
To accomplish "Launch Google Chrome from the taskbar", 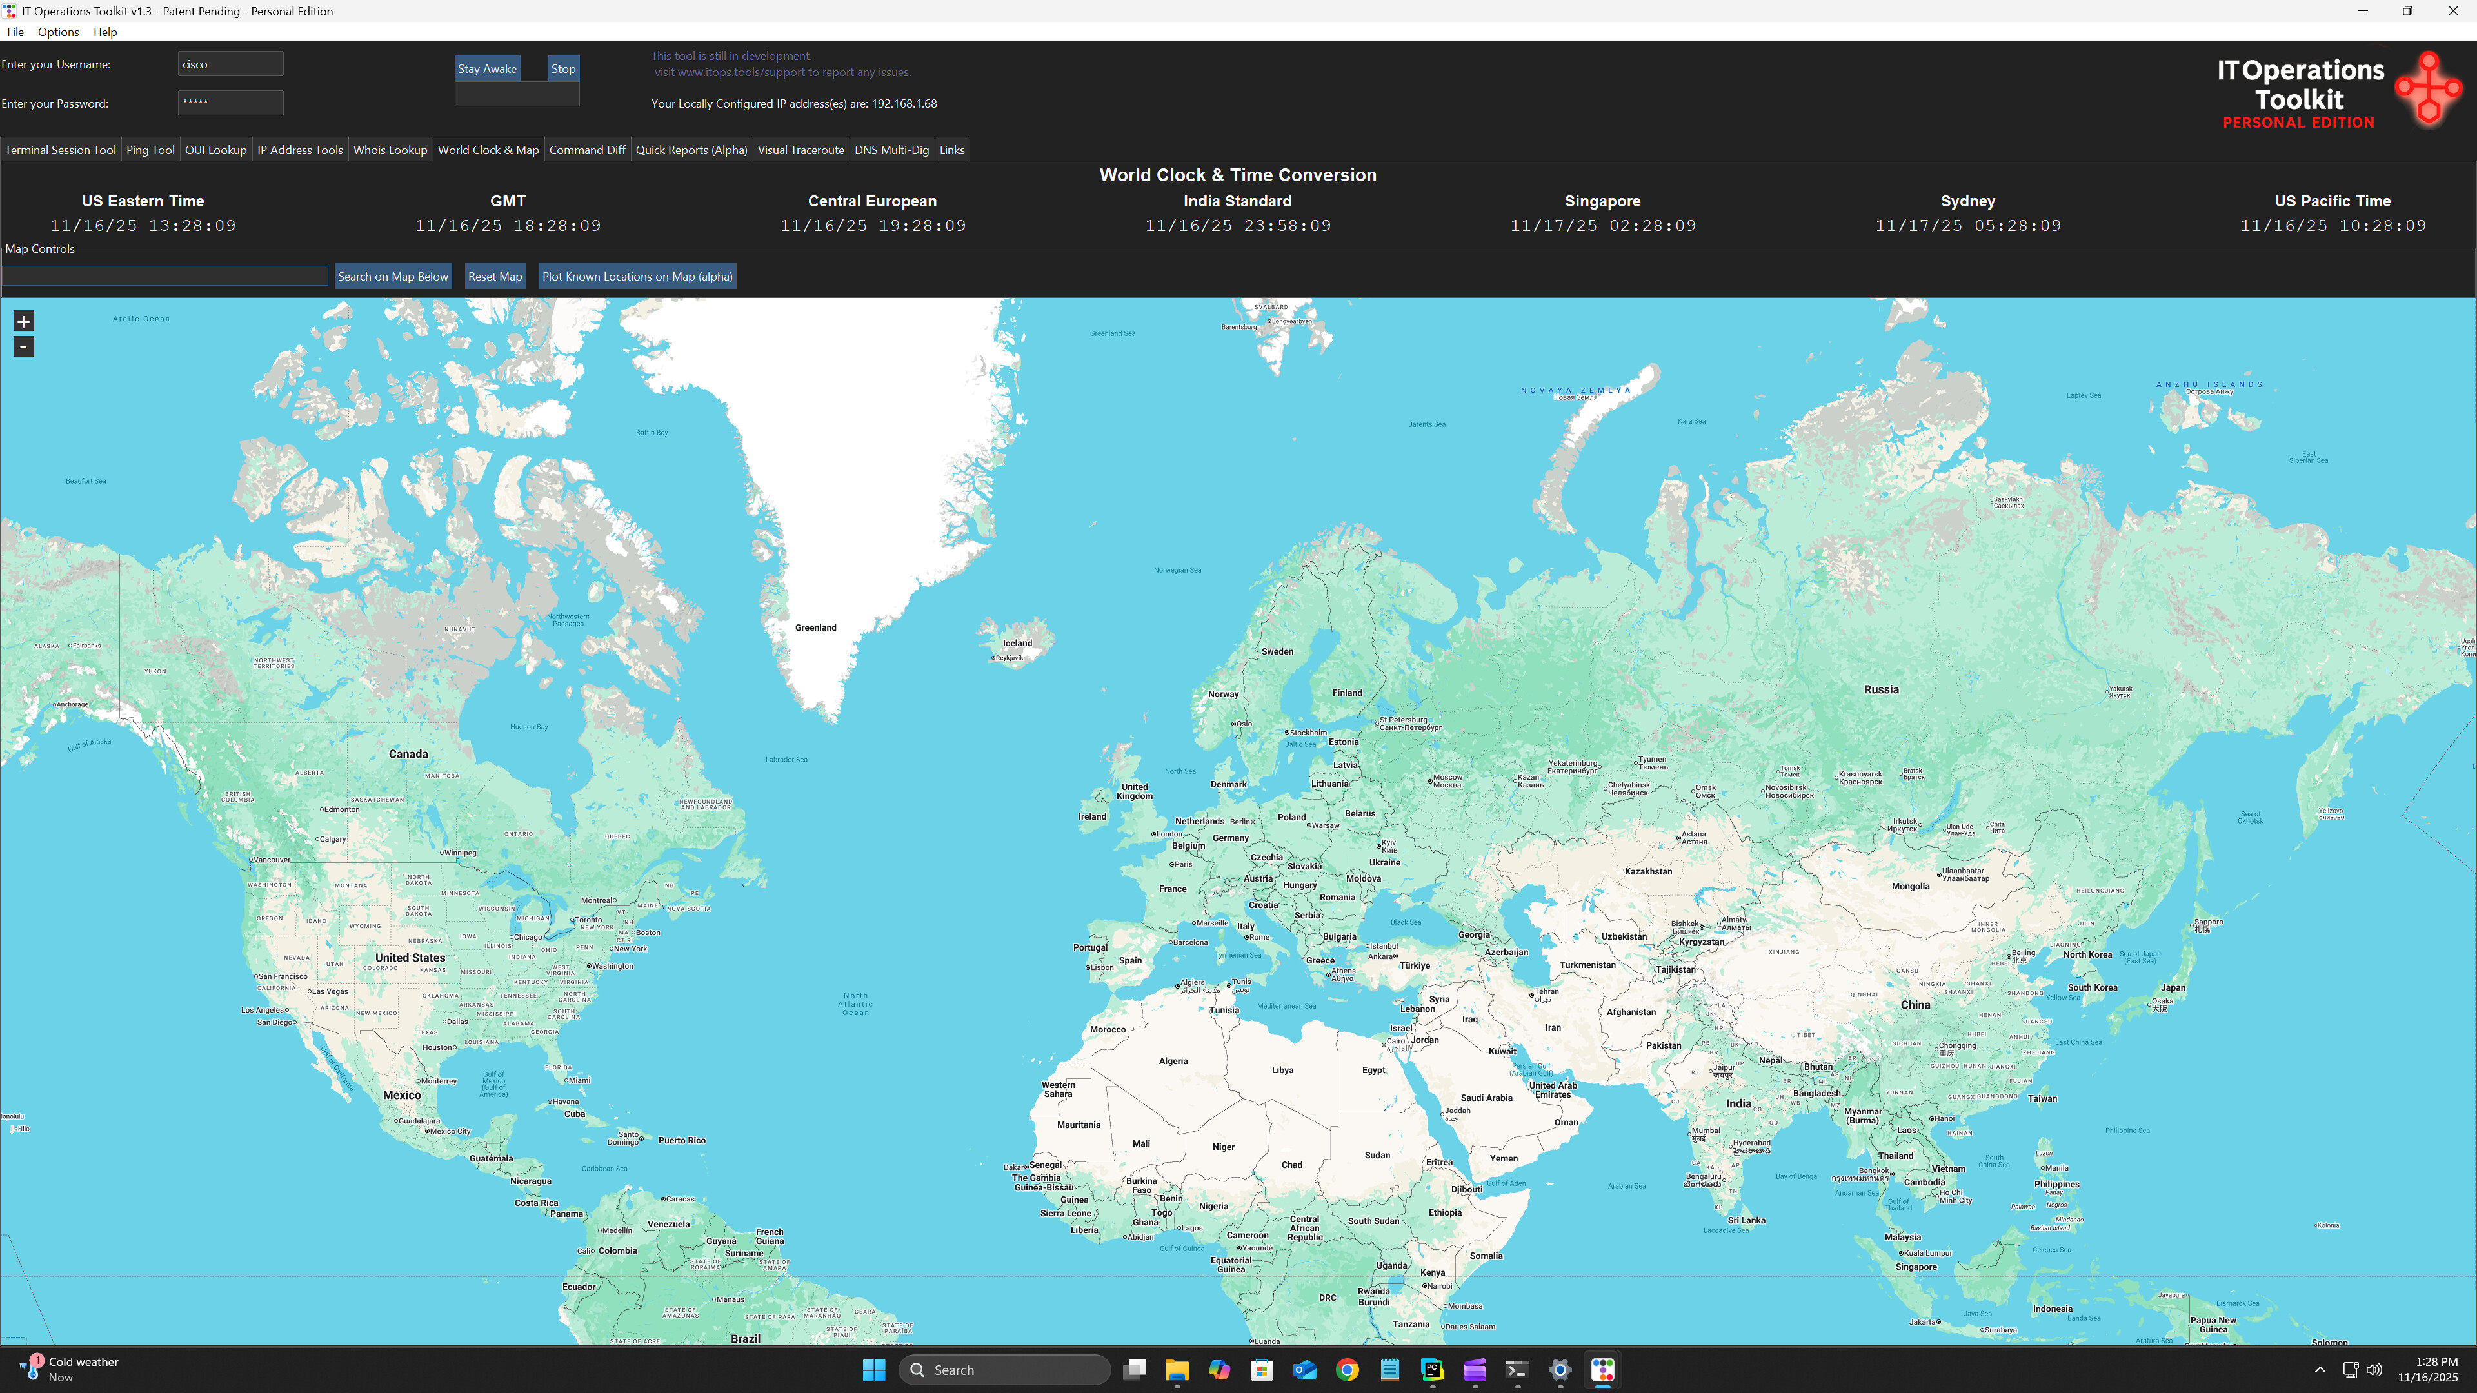I will 1346,1369.
